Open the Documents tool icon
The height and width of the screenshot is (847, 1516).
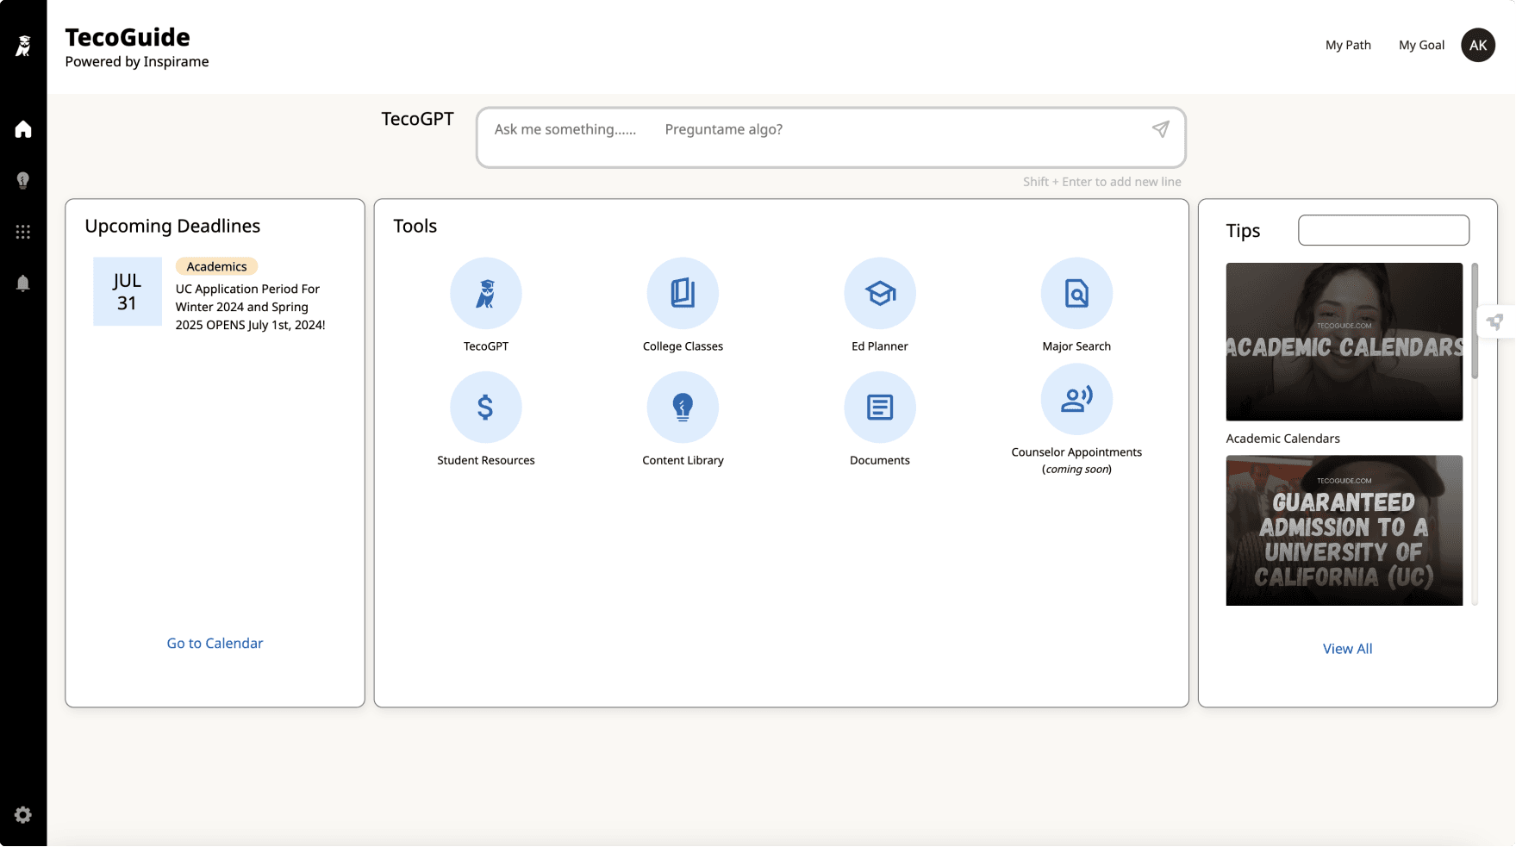point(880,407)
